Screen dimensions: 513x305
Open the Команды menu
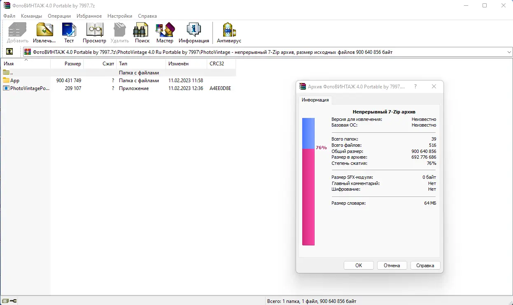pos(32,16)
